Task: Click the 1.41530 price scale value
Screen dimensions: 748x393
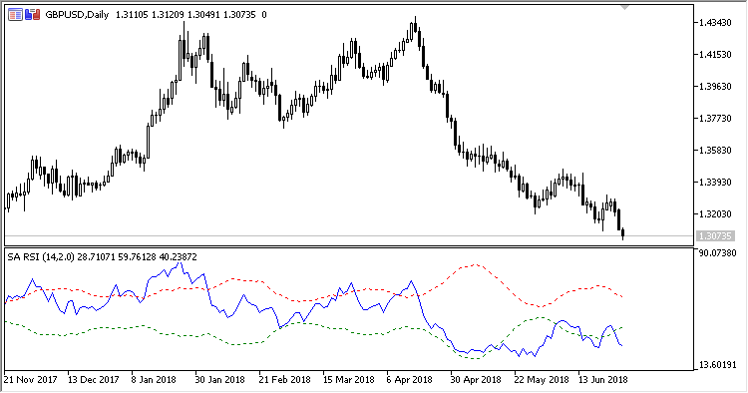Action: coord(715,55)
